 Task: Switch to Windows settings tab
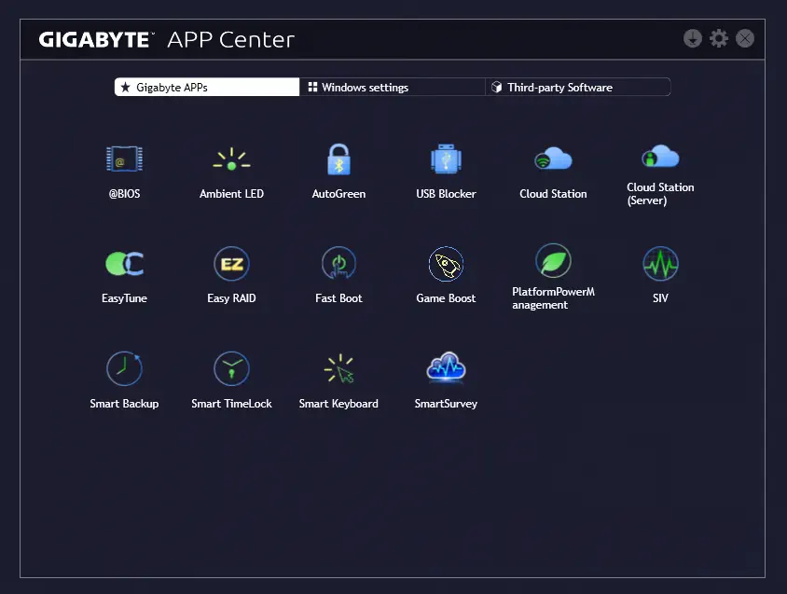392,87
